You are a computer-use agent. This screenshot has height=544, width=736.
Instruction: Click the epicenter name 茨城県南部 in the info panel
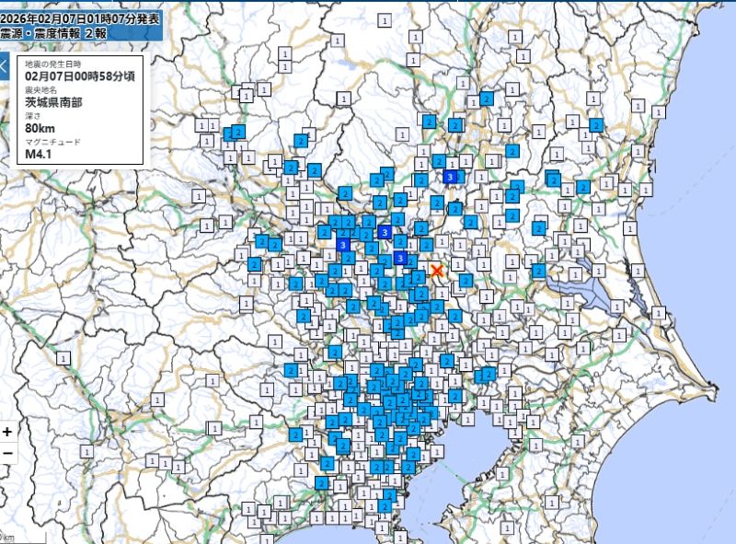pyautogui.click(x=53, y=101)
